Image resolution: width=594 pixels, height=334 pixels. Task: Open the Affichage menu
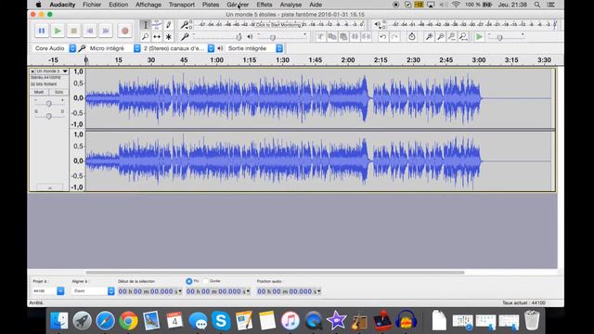point(148,5)
